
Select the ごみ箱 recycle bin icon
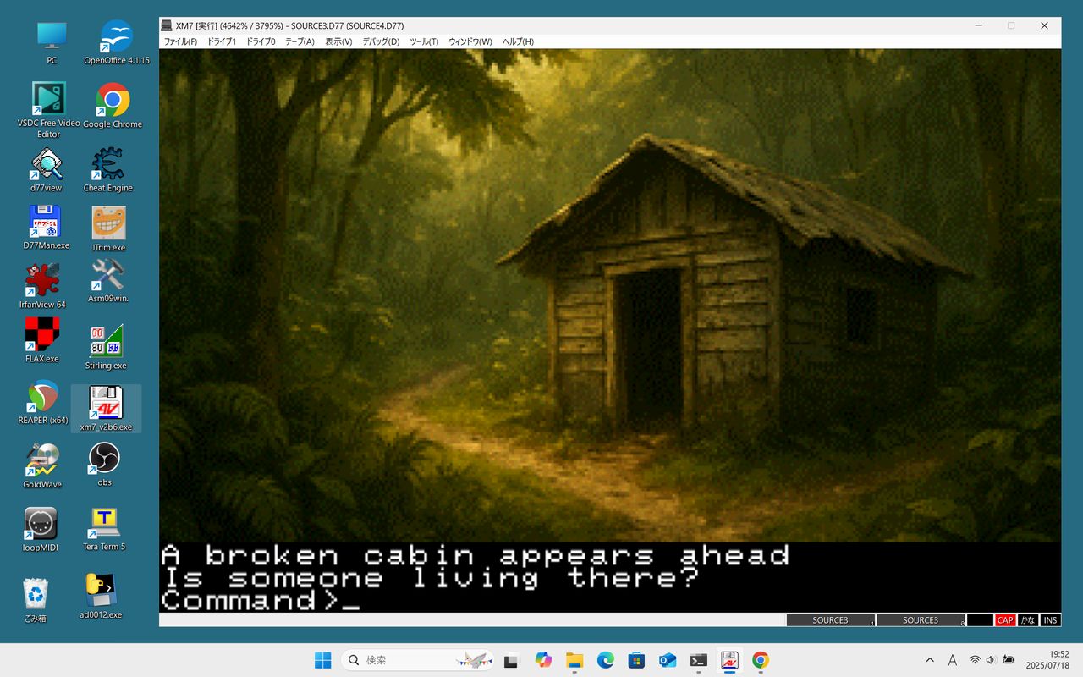(x=36, y=601)
